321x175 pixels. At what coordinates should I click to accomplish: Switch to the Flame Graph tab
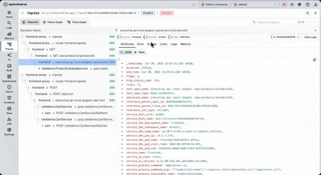click(x=53, y=22)
